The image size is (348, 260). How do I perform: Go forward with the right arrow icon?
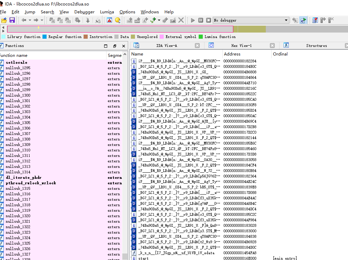coord(36,20)
